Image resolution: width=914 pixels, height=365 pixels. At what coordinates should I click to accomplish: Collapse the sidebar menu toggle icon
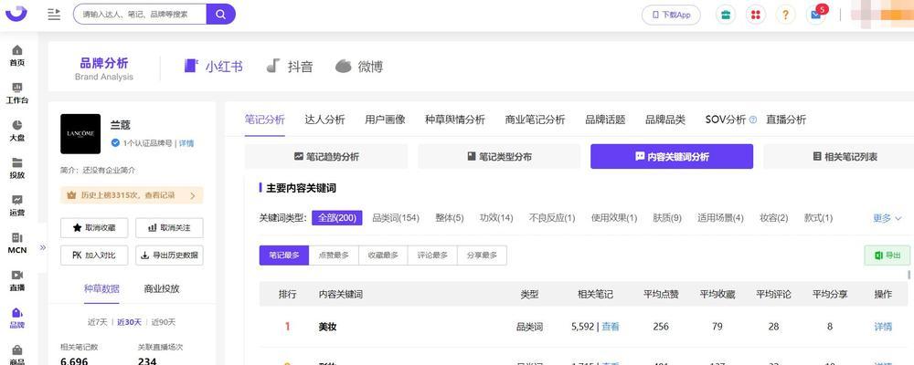[54, 14]
